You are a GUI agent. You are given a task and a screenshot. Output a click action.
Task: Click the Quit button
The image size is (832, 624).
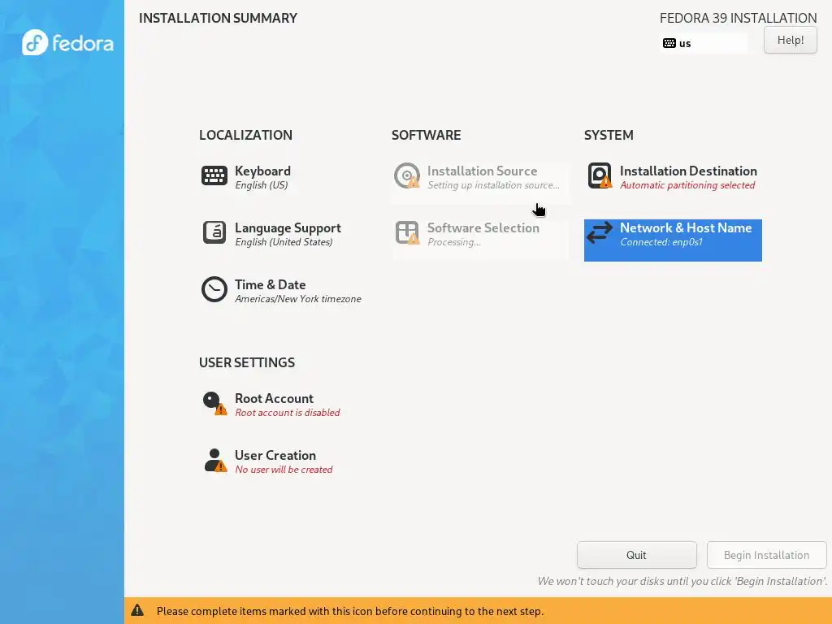pos(636,555)
